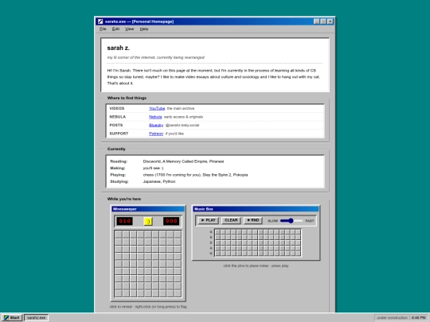Toggle the first pin in the A row
The height and width of the screenshot is (322, 430).
pyautogui.click(x=217, y=248)
